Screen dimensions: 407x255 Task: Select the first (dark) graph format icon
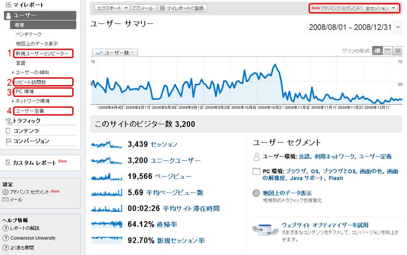(377, 51)
